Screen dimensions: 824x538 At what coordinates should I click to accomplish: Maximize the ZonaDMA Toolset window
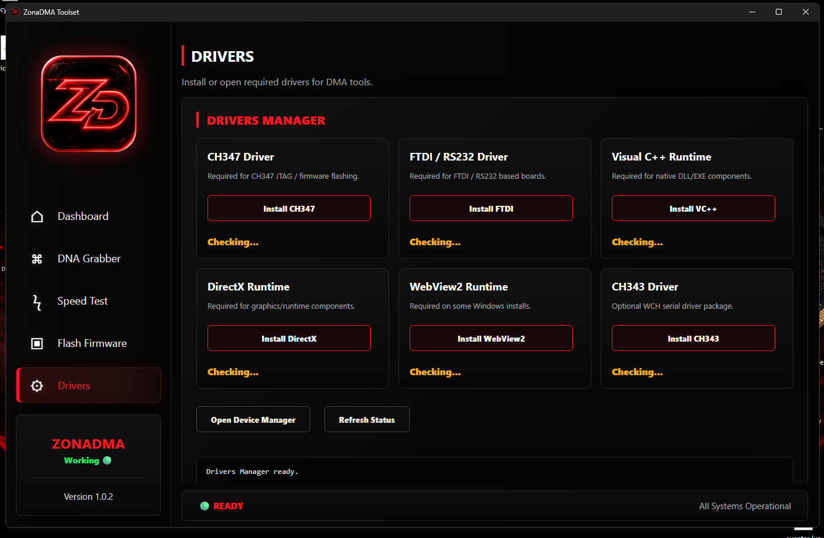779,12
